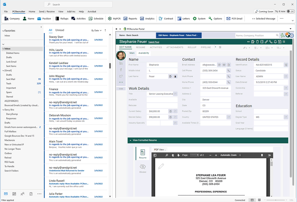Collapse the [Gmail] folder tree
The image size is (297, 202).
click(x=3, y=70)
